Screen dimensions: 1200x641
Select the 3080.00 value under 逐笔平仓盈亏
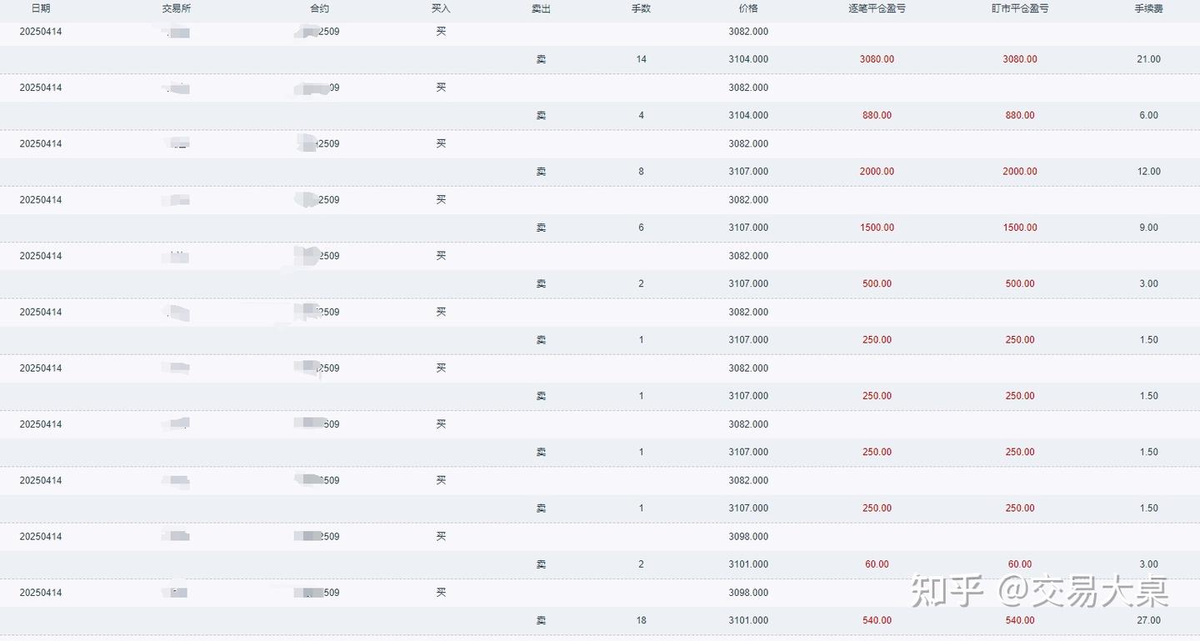pyautogui.click(x=877, y=59)
